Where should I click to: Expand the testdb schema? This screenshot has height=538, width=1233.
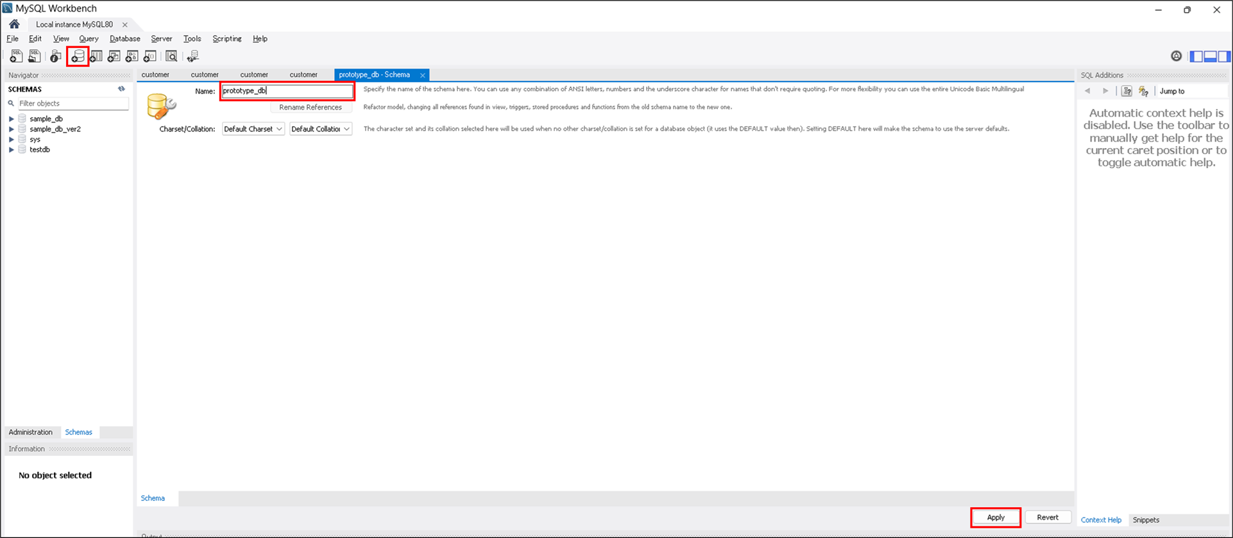coord(11,149)
